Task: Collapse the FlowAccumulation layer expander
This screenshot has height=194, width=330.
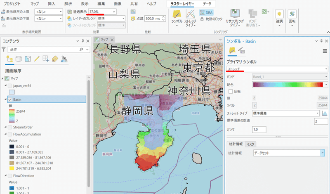Action: point(6,134)
